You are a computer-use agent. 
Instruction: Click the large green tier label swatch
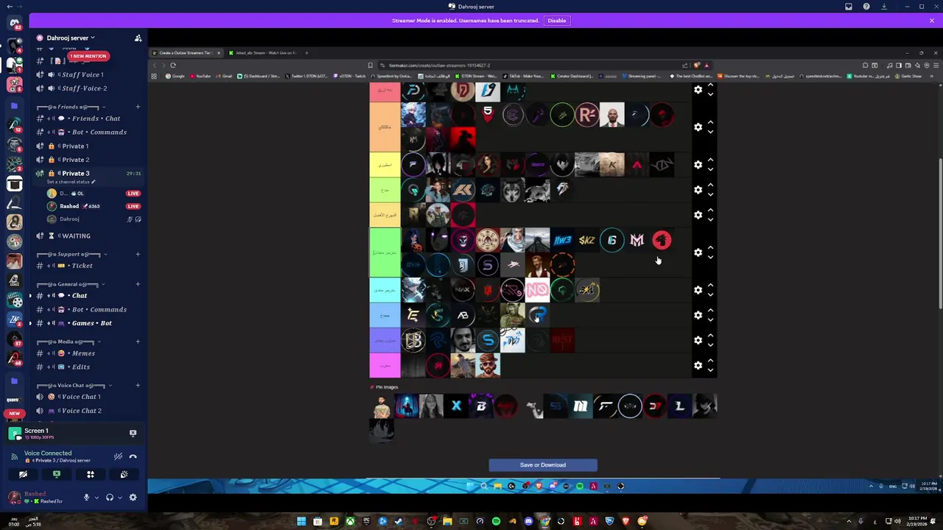tap(385, 252)
